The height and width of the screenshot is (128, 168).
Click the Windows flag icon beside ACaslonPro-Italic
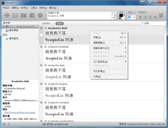(41, 65)
